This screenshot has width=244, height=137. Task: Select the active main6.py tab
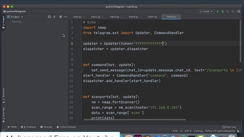[x=171, y=17]
